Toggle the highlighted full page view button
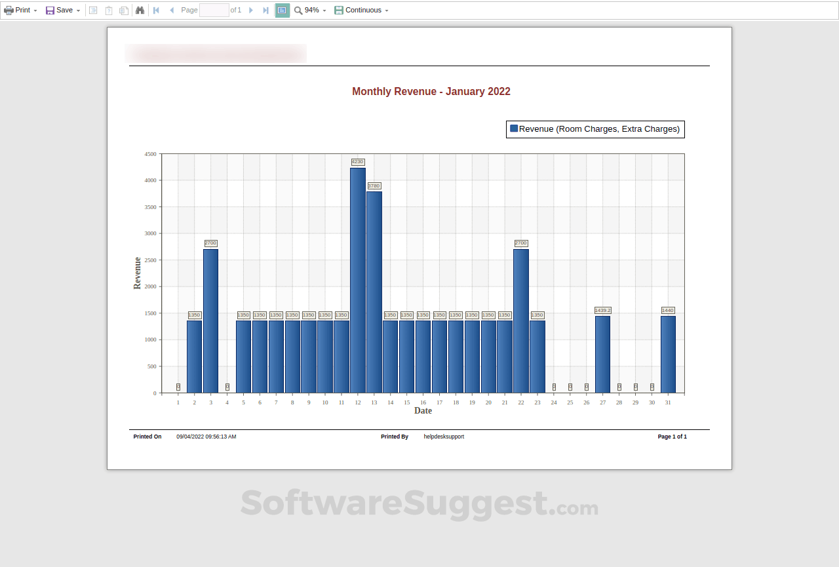The width and height of the screenshot is (839, 567). (282, 10)
